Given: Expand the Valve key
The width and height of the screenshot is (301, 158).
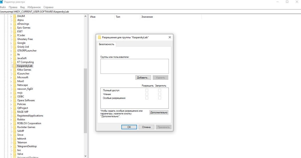Looking at the screenshot, I should pyautogui.click(x=11, y=154).
